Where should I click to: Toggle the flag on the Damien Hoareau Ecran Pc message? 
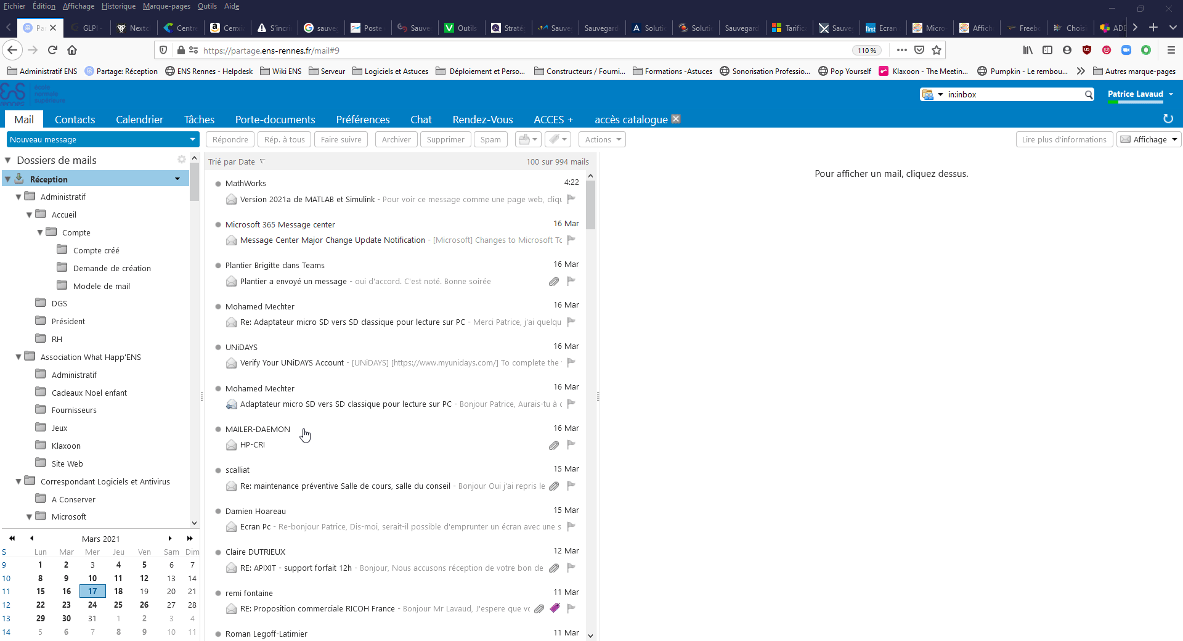571,527
